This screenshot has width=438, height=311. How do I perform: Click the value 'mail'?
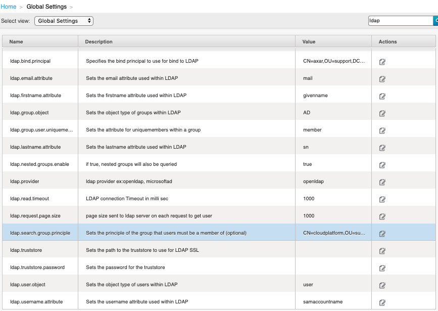coord(308,78)
